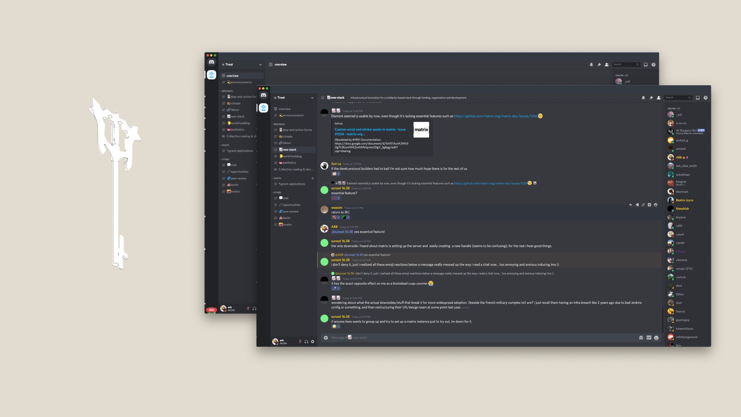The height and width of the screenshot is (417, 741).
Task: Reply to wassim's message using reply arrow
Action: tap(631, 205)
